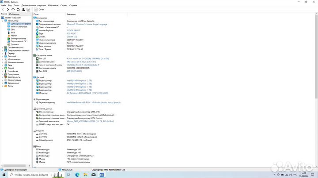The width and height of the screenshot is (318, 178).
Task: Click the AIDA64 icon in Windows taskbar
Action: tap(101, 174)
